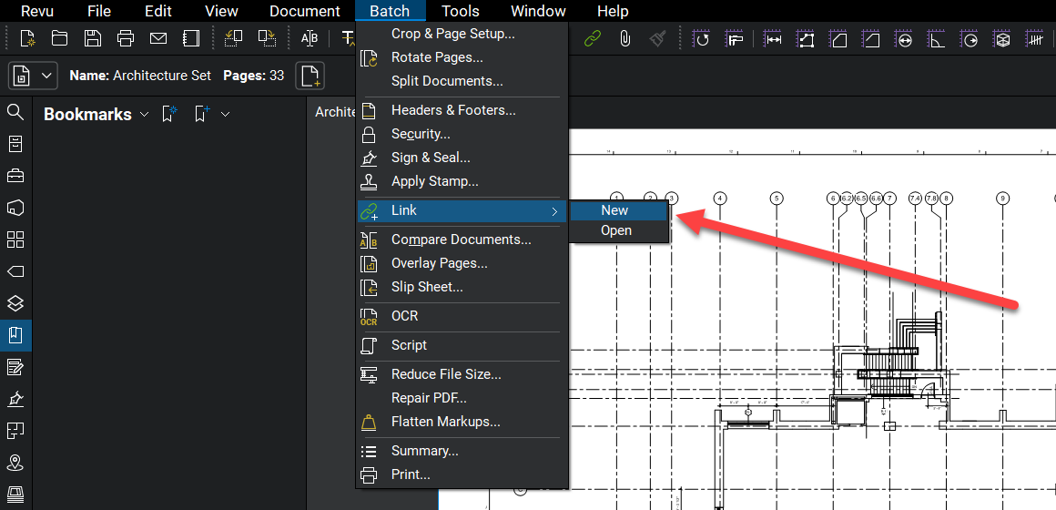Choose Slip Sheet menu entry
The image size is (1056, 510).
tap(462, 287)
